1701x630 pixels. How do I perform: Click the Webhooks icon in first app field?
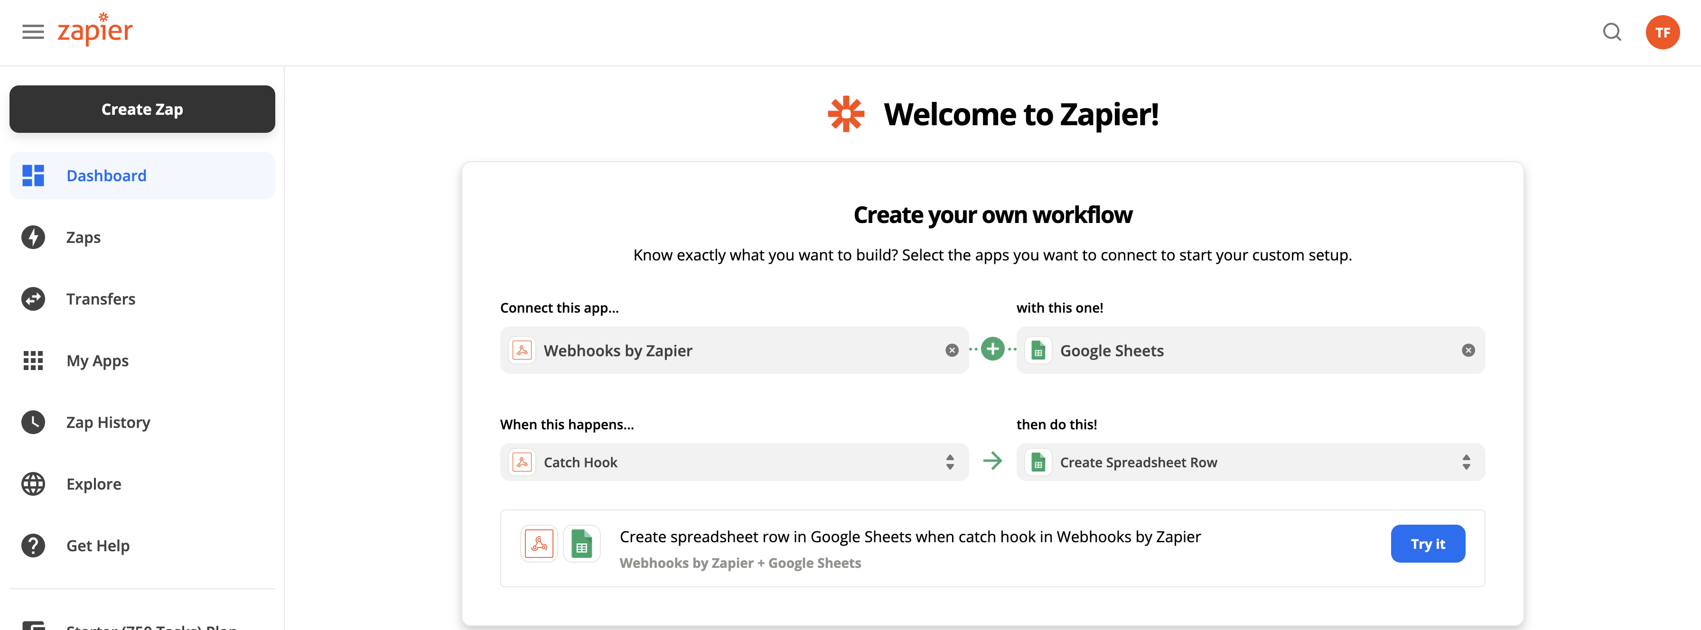click(522, 350)
